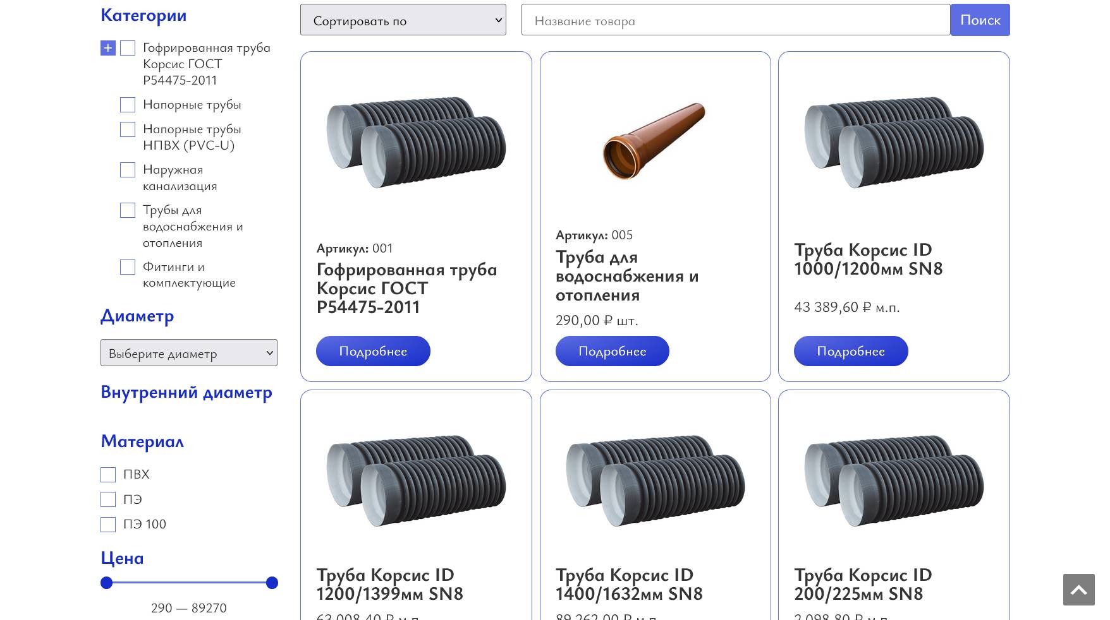This screenshot has height=620, width=1110.
Task: Tick the ПВХ material checkbox
Action: tap(108, 475)
